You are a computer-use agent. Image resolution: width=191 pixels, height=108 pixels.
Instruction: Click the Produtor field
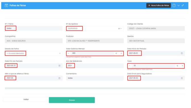click(x=95, y=41)
